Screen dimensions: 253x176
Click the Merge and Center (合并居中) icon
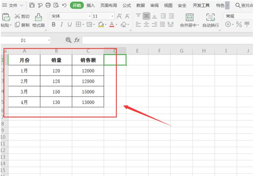click(x=190, y=17)
